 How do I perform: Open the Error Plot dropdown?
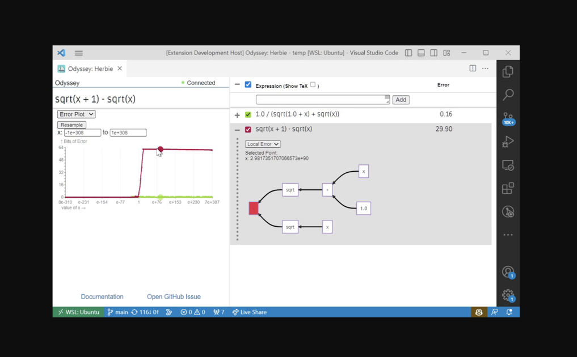click(x=75, y=114)
